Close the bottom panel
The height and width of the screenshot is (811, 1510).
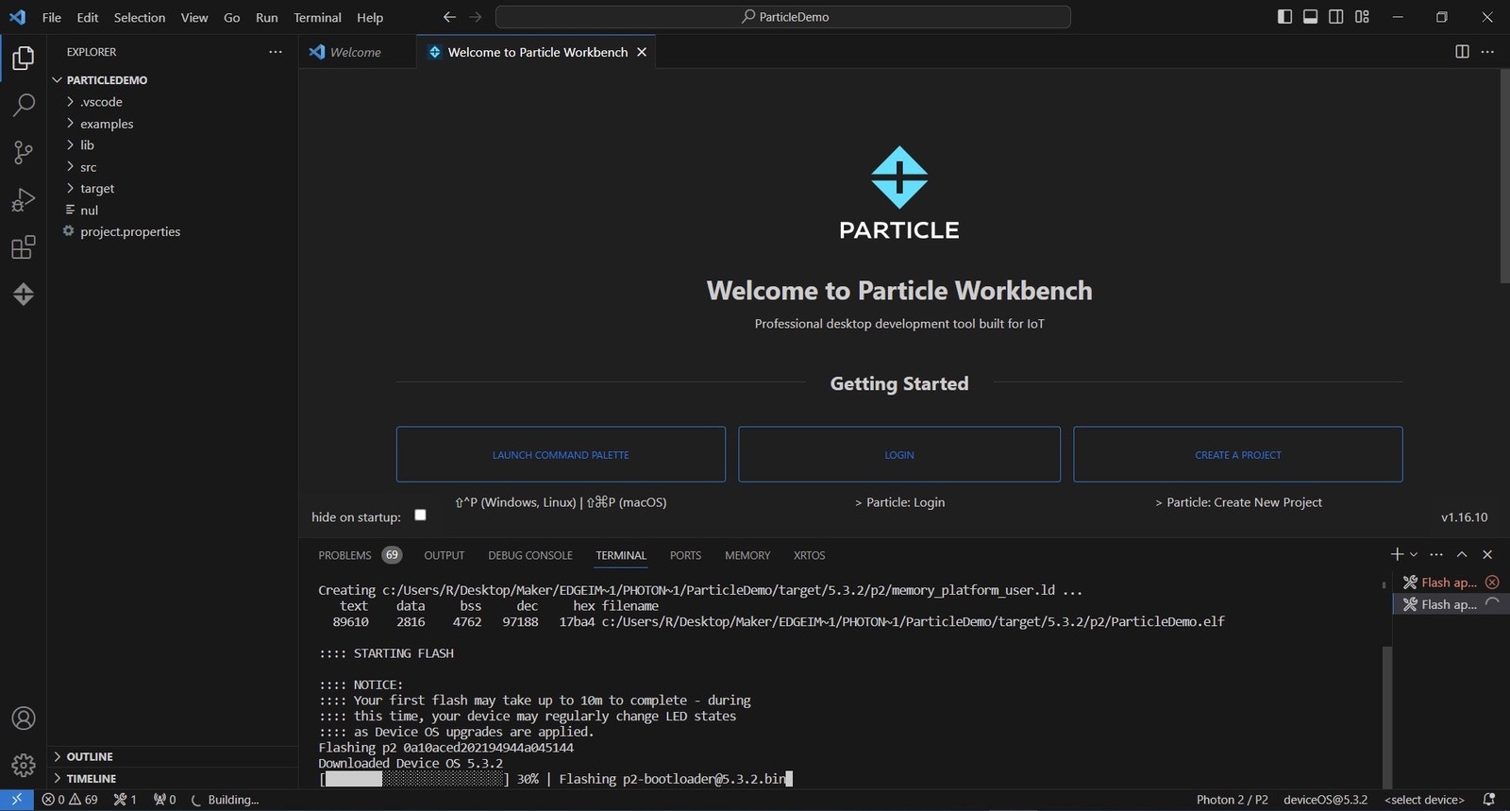pyautogui.click(x=1487, y=554)
